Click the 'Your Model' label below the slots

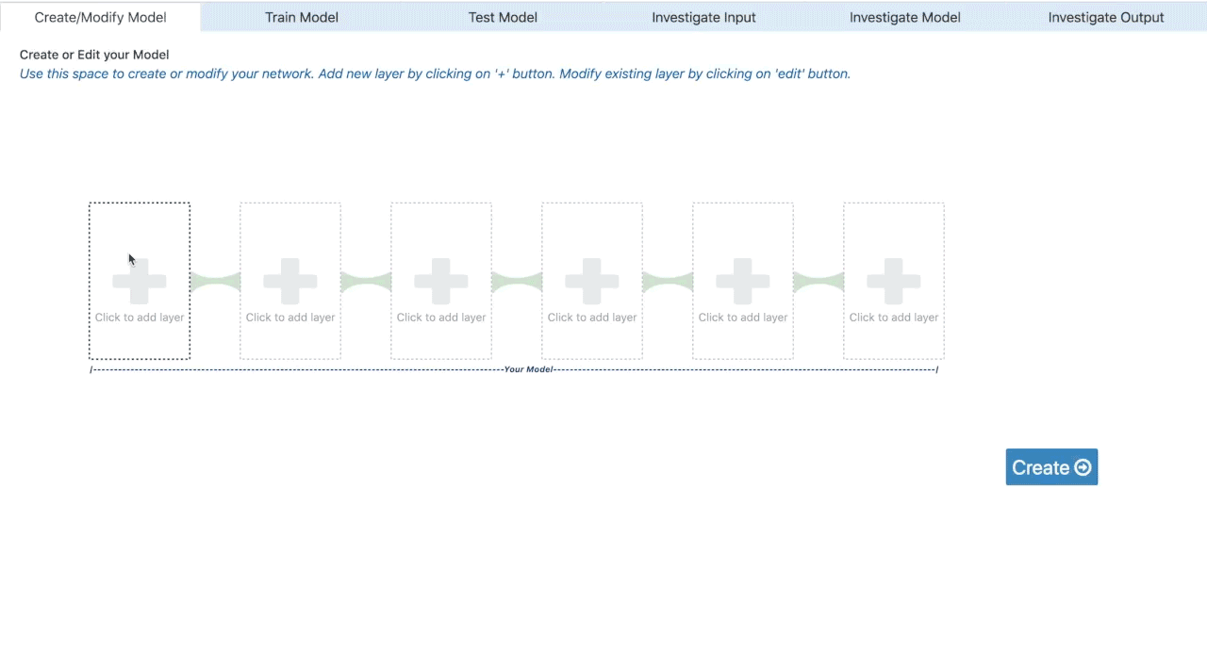528,369
